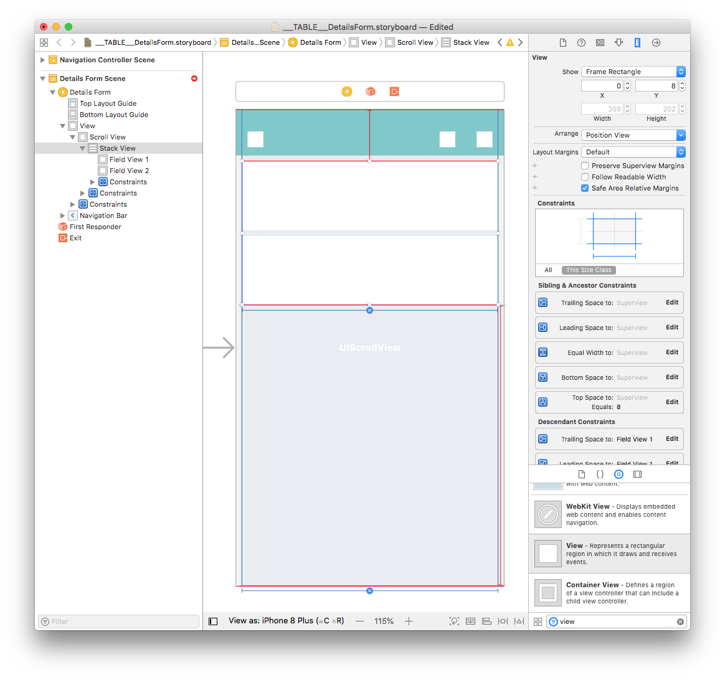Open Resolve Auto Layout Issues button
Image resolution: width=725 pixels, height=680 pixels.
(x=519, y=621)
